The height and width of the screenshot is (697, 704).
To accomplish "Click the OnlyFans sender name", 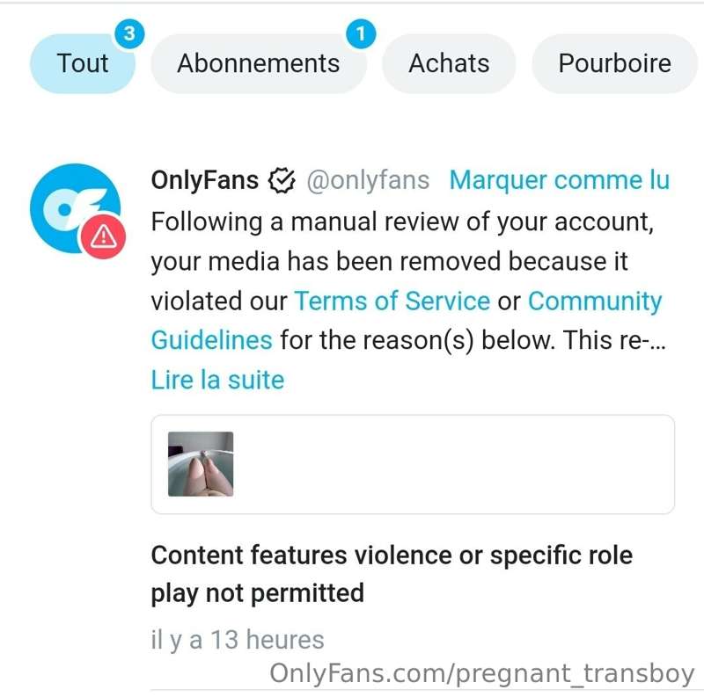I will point(205,180).
